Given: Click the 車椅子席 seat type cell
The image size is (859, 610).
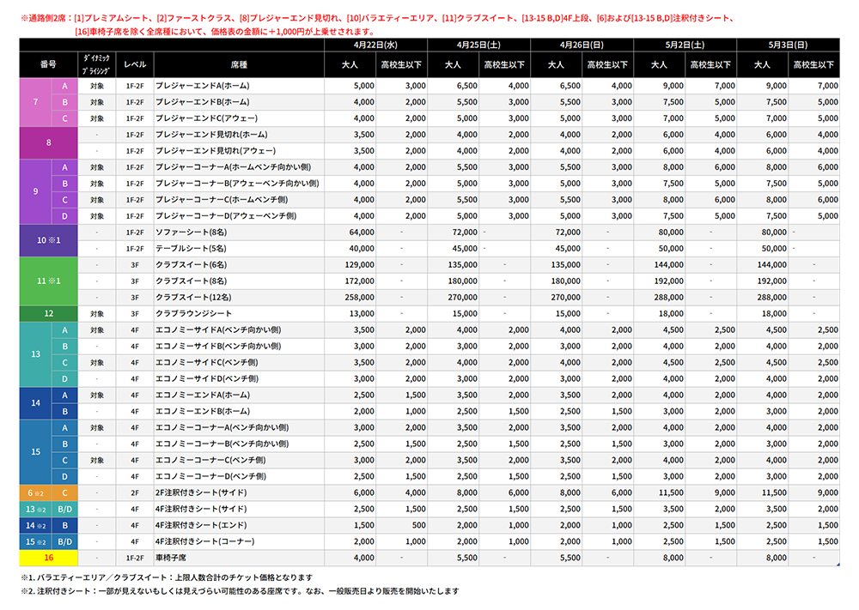Looking at the screenshot, I should click(x=173, y=558).
